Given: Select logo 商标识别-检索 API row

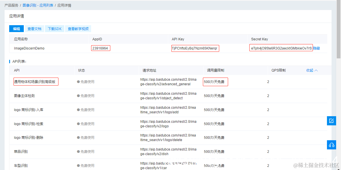Looking at the screenshot, I should (168, 124).
